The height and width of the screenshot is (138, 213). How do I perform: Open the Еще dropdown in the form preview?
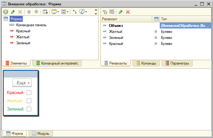coord(22,83)
